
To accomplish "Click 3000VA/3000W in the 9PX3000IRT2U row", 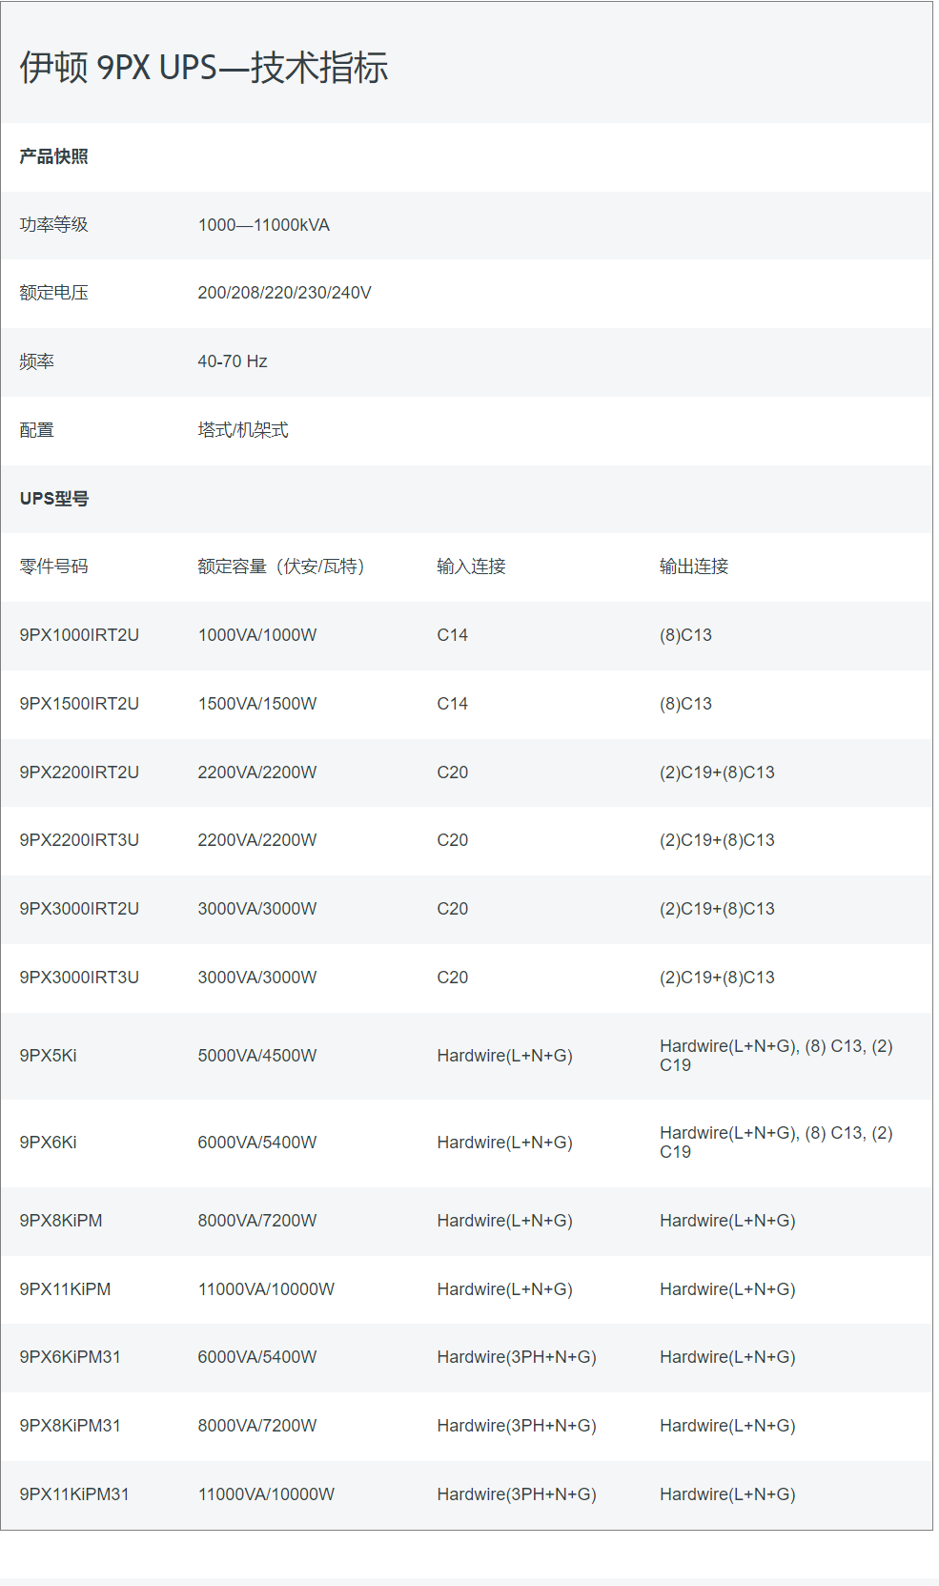I will pos(257,909).
